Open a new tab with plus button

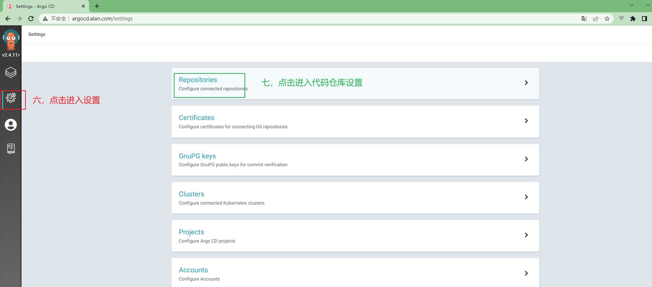pos(97,6)
